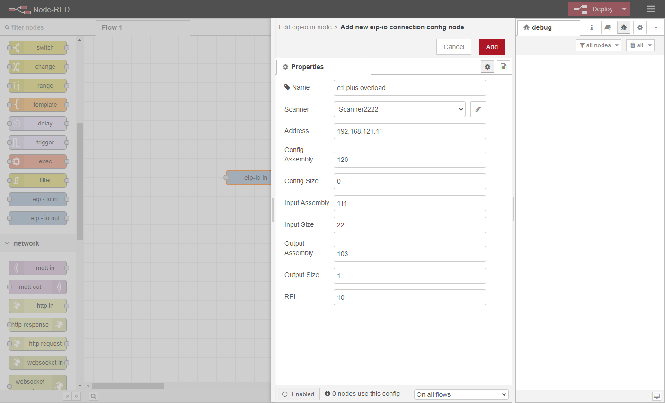Open debug in new window icon

pyautogui.click(x=656, y=396)
